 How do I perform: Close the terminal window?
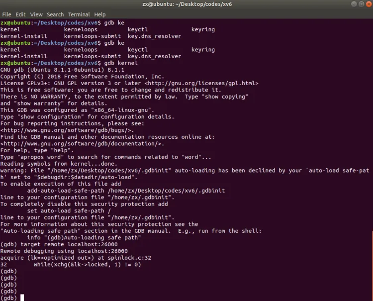[369, 4]
